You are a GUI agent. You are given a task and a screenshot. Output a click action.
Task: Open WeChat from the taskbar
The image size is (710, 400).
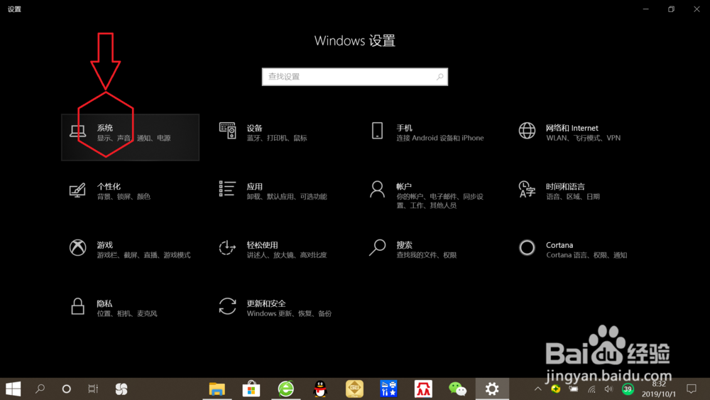458,389
